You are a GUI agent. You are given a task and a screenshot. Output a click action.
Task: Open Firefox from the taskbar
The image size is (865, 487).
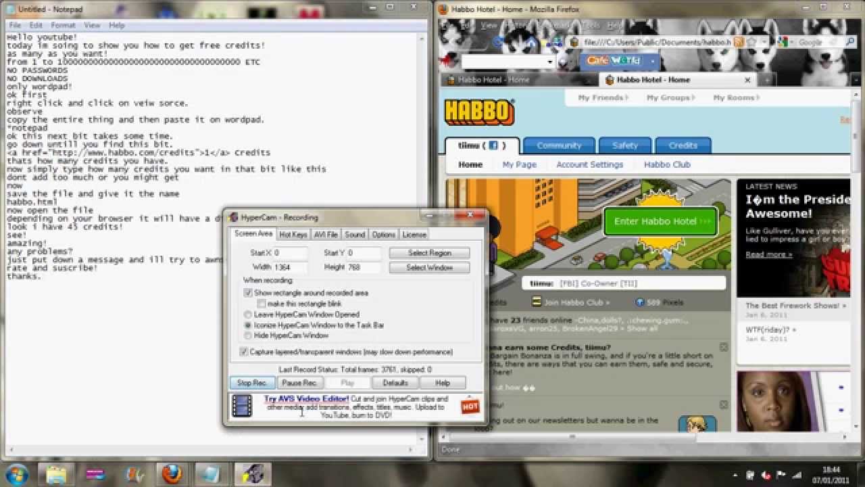click(173, 474)
